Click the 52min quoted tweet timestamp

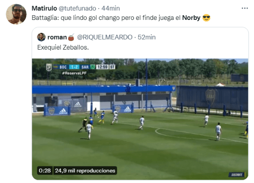146,37
